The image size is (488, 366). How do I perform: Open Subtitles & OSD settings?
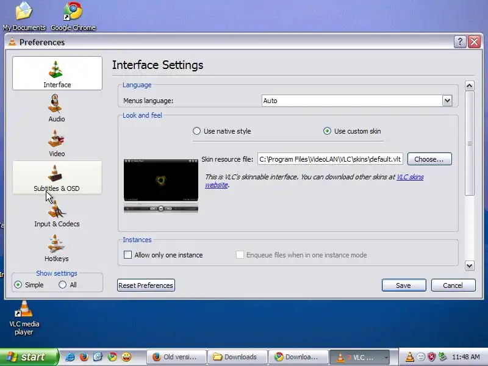click(57, 178)
